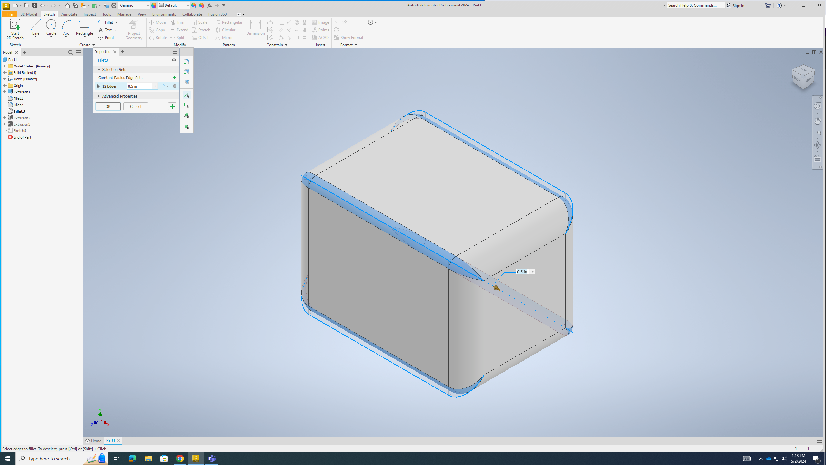Screen dimensions: 826x465
Task: Open the Format panel dropdown
Action: [x=349, y=45]
